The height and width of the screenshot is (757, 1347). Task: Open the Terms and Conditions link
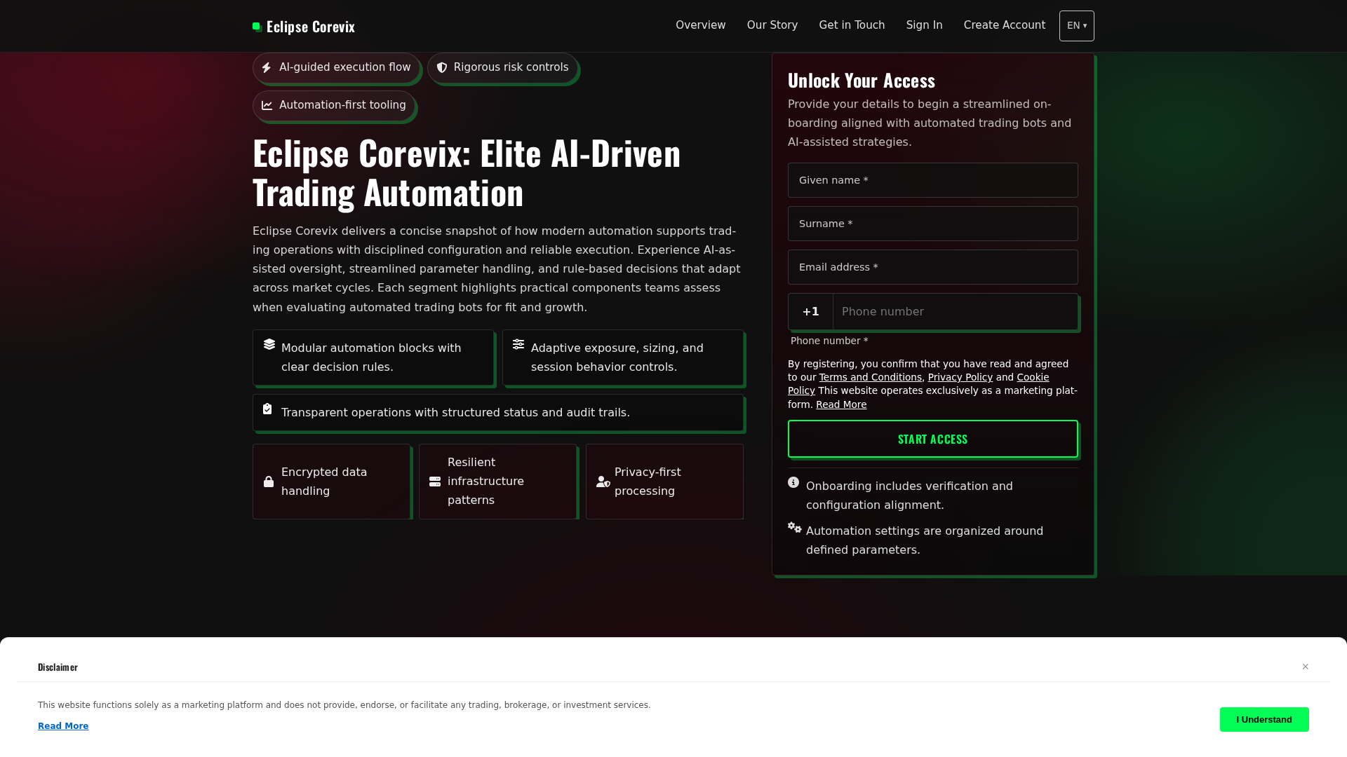coord(871,377)
